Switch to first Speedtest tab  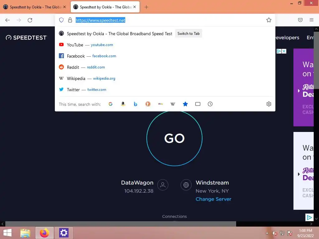coord(35,7)
